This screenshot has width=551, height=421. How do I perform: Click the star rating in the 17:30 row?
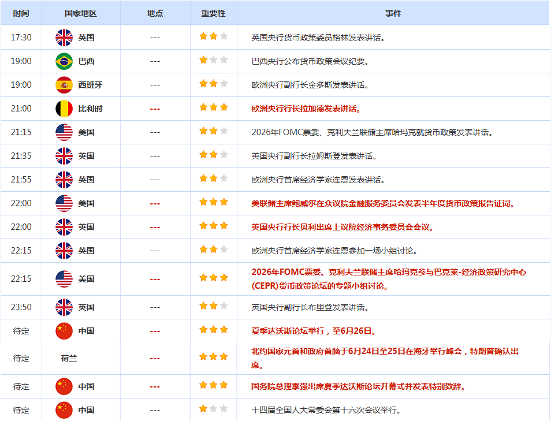pos(213,36)
